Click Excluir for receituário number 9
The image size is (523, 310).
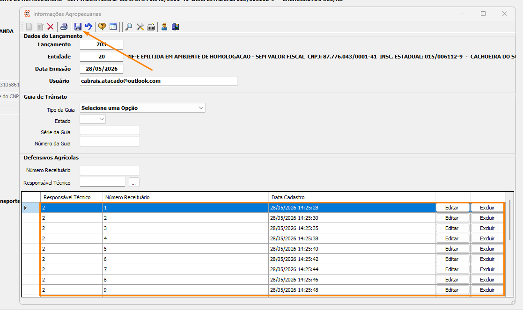point(487,290)
